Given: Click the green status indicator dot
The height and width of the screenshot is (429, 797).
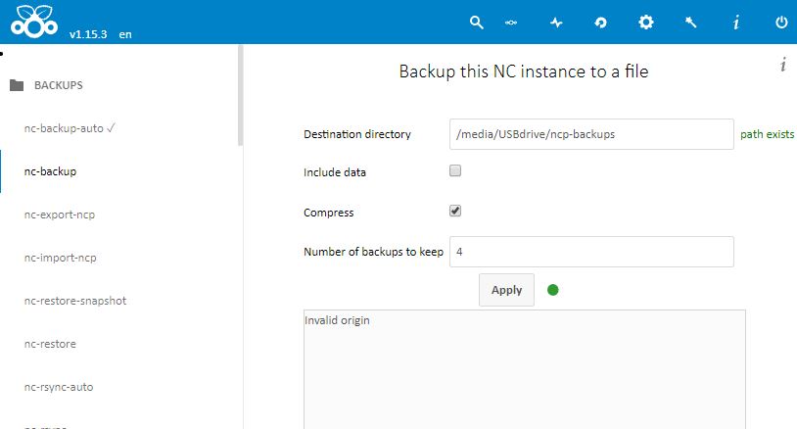Looking at the screenshot, I should coord(552,290).
